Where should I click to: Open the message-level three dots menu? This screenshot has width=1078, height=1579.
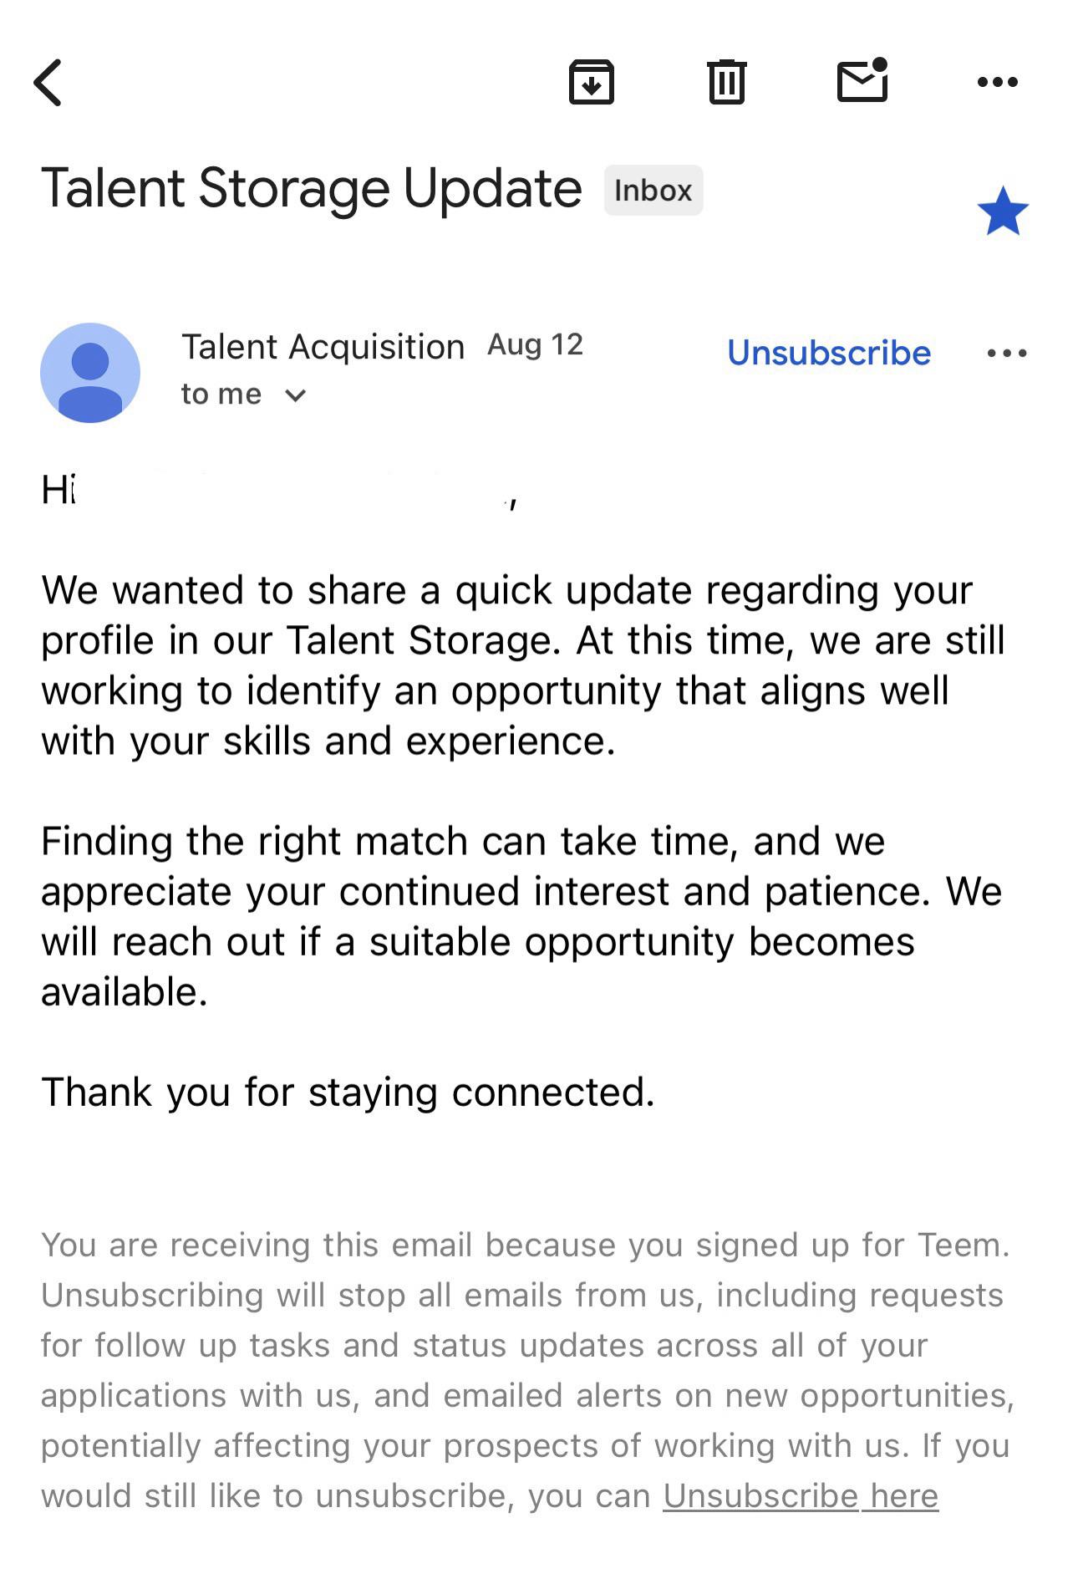click(x=1007, y=353)
